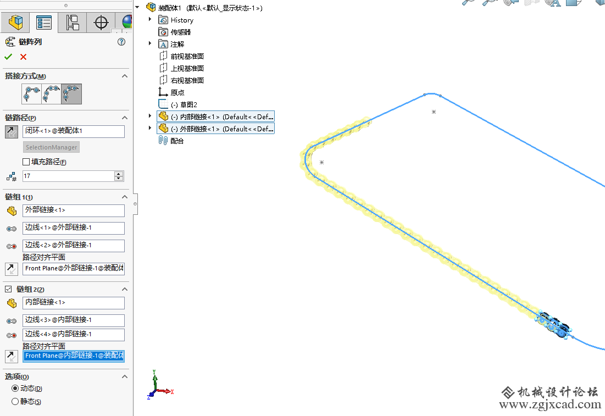The image size is (605, 416).
Task: Open help for chain pattern
Action: (121, 42)
